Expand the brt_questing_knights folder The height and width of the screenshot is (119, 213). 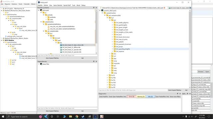[112, 49]
